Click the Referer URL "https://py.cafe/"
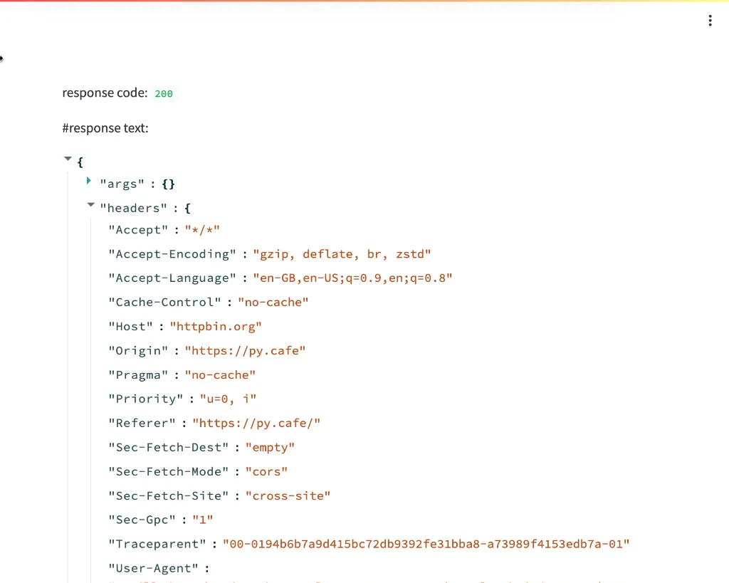729x583 pixels. coord(256,424)
